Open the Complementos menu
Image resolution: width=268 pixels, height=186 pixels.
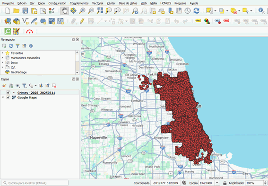click(79, 3)
